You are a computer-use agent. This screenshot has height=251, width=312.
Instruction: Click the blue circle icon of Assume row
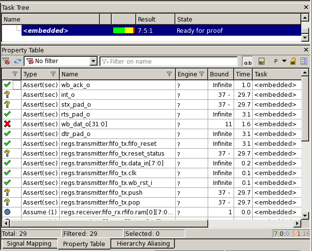click(7, 212)
